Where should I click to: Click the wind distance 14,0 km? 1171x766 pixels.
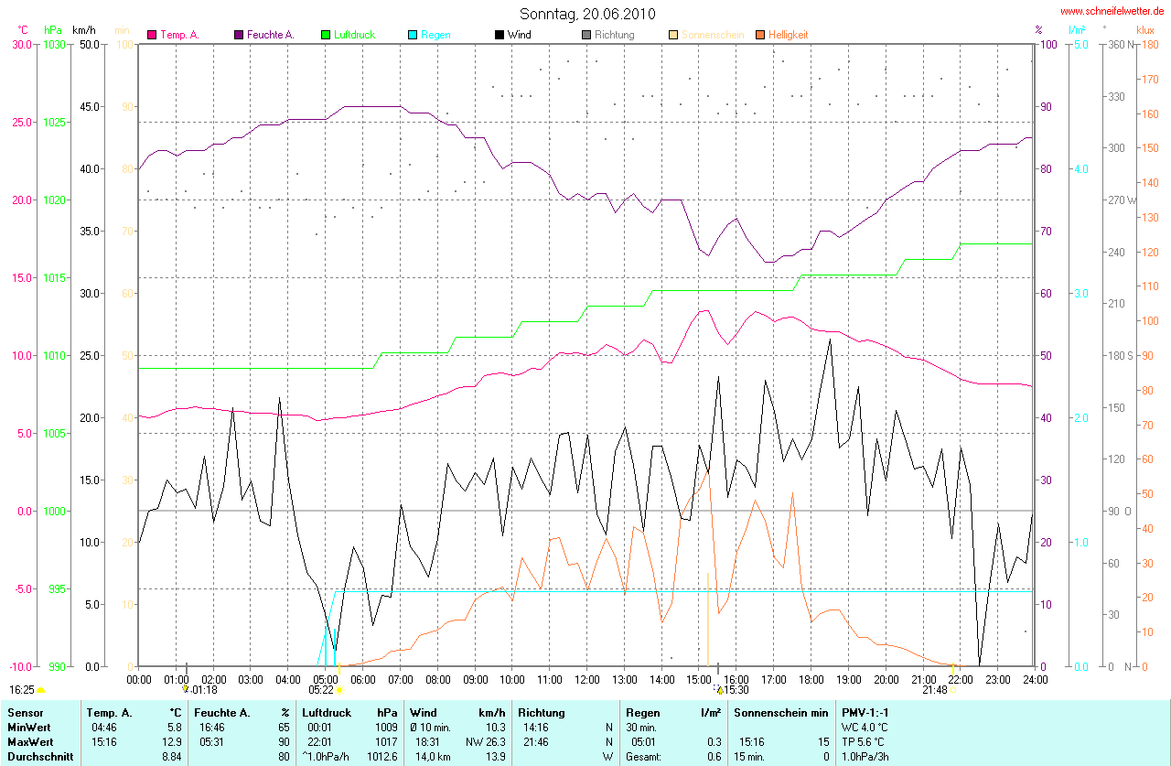435,757
